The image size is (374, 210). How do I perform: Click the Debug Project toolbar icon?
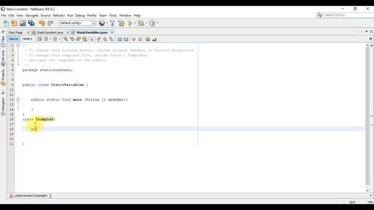point(141,23)
